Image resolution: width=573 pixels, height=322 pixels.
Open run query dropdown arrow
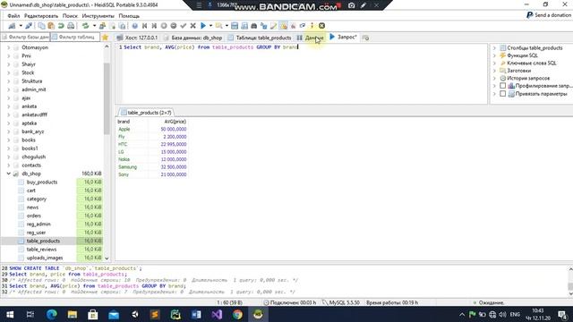[x=210, y=26]
